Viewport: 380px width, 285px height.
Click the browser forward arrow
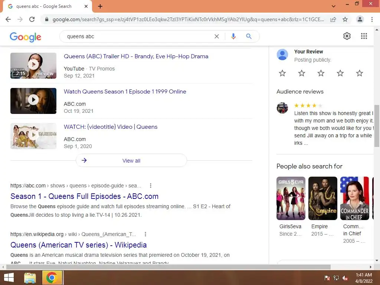(20, 19)
